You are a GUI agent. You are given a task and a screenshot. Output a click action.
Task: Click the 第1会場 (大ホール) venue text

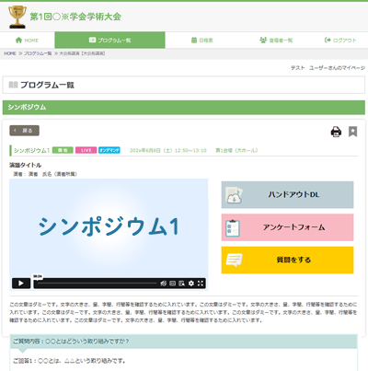pyautogui.click(x=236, y=150)
